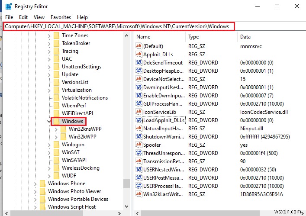Select the WbemPerf key
The width and height of the screenshot is (306, 216).
(x=74, y=106)
